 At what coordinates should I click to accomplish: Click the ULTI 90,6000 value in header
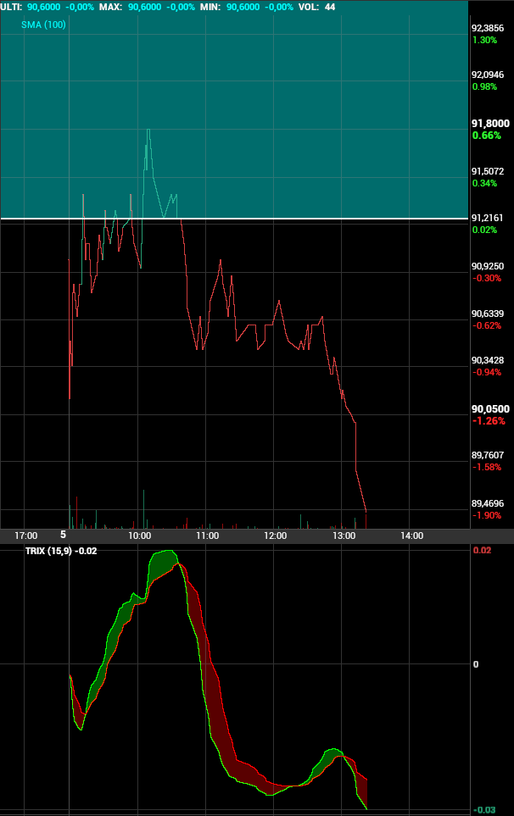(44, 8)
